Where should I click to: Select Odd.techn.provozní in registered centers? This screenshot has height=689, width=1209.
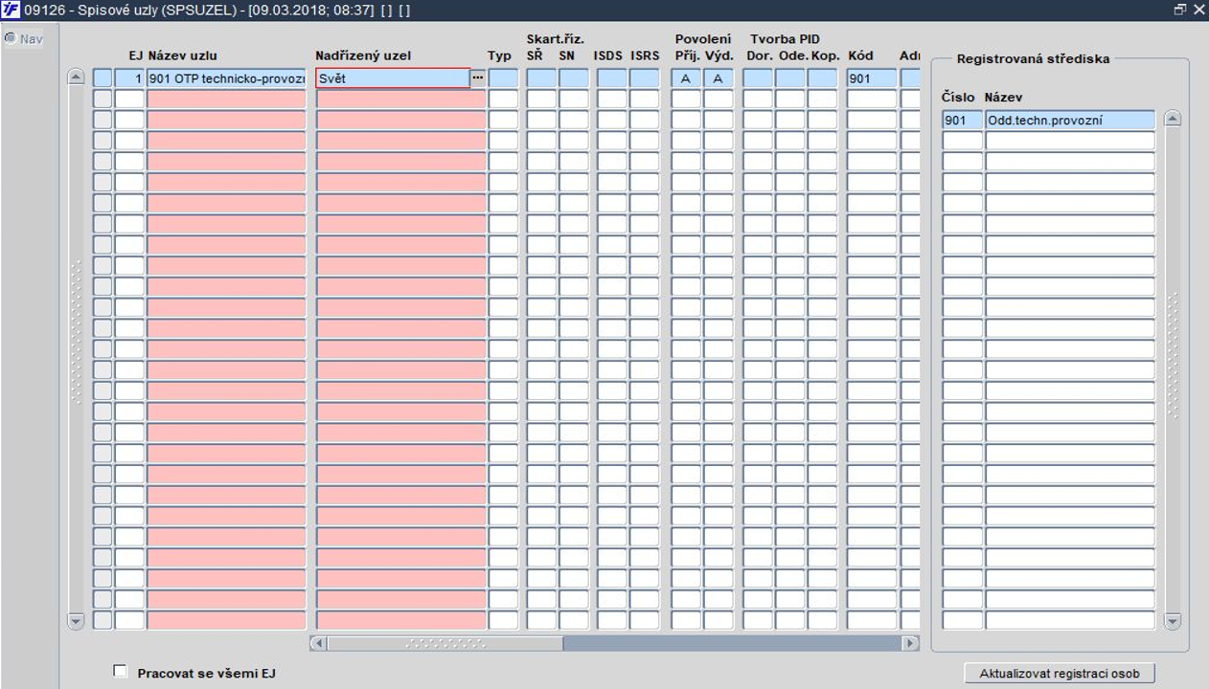point(1070,121)
